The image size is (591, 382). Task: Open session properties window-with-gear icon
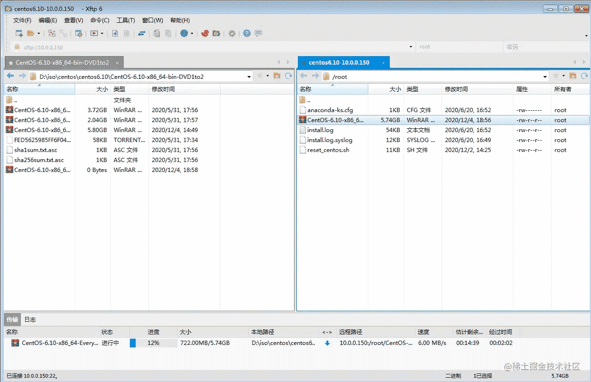coord(79,33)
